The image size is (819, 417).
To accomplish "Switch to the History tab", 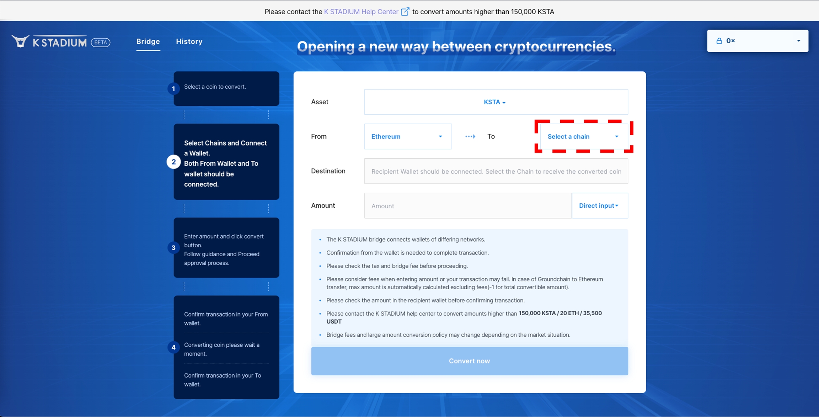I will (x=189, y=42).
